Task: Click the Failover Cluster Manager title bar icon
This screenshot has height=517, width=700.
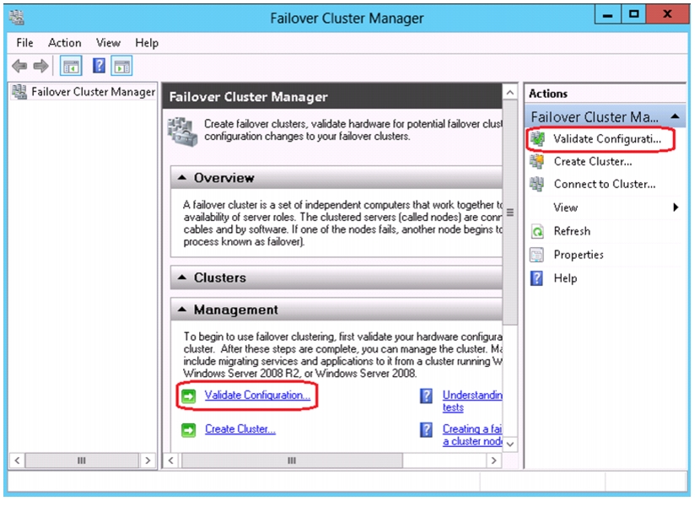Action: click(x=17, y=18)
